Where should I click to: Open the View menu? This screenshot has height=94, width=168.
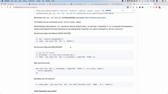20,1
